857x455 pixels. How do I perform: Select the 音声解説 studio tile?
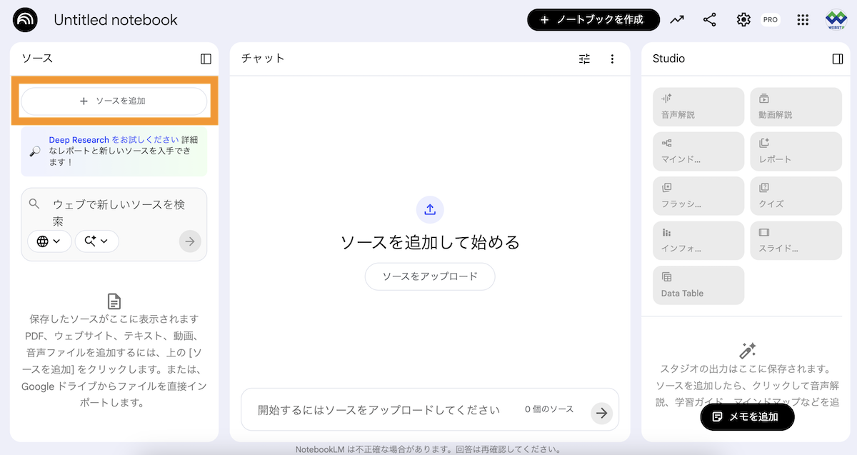pos(698,107)
